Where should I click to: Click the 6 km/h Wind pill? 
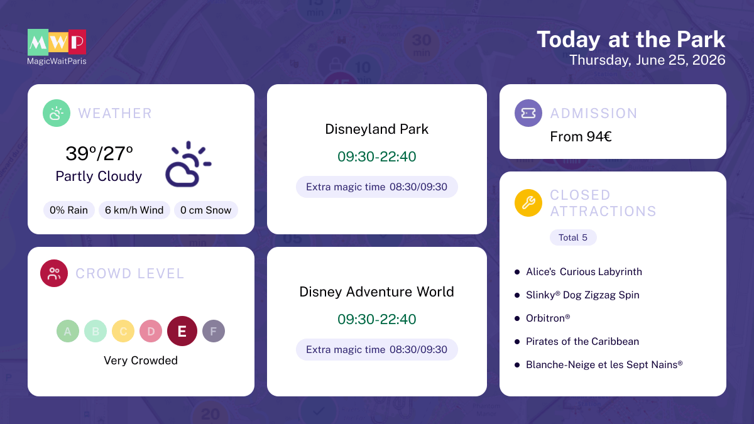coord(134,210)
